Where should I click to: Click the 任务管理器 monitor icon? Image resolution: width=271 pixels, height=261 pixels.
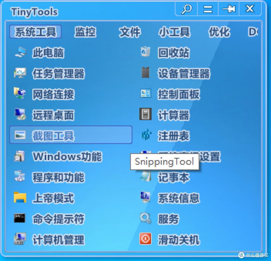pyautogui.click(x=20, y=73)
